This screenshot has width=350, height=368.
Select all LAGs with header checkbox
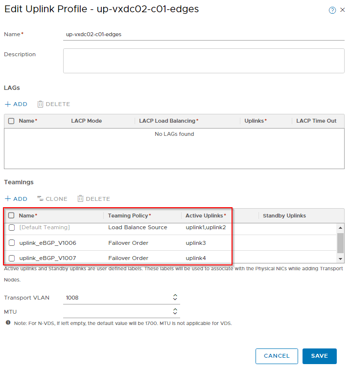[11, 121]
